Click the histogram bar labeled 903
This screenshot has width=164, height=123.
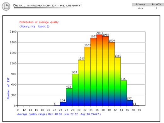pyautogui.click(x=75, y=90)
